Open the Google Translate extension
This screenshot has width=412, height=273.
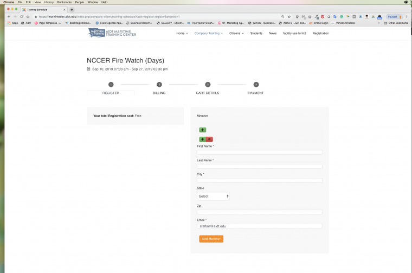[x=335, y=17]
